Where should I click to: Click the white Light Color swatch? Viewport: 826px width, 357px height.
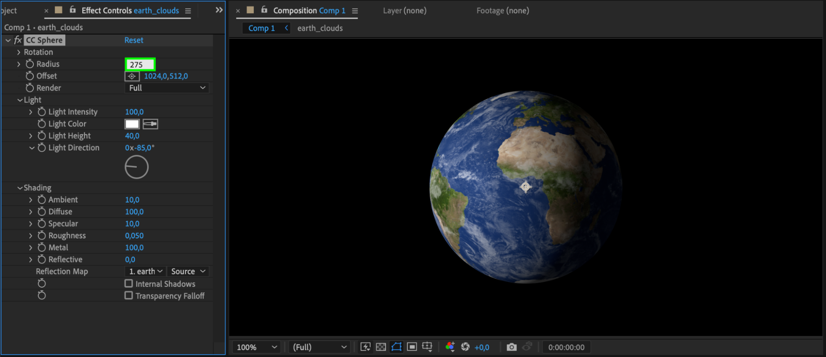132,124
